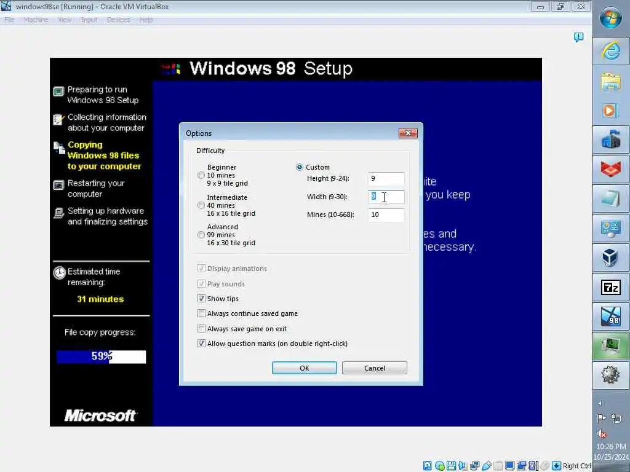Click the optical drive status icon
Viewport: 630px width, 472px height.
pyautogui.click(x=439, y=466)
